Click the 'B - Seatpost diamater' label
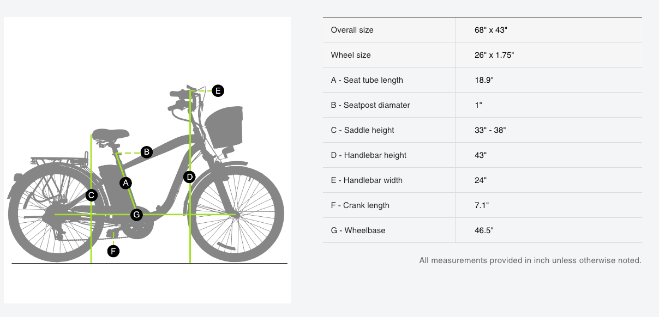This screenshot has width=659, height=317. pyautogui.click(x=370, y=105)
